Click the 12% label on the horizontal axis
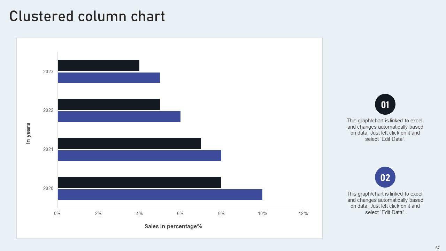Screen dimensions: 446x251 pyautogui.click(x=303, y=214)
